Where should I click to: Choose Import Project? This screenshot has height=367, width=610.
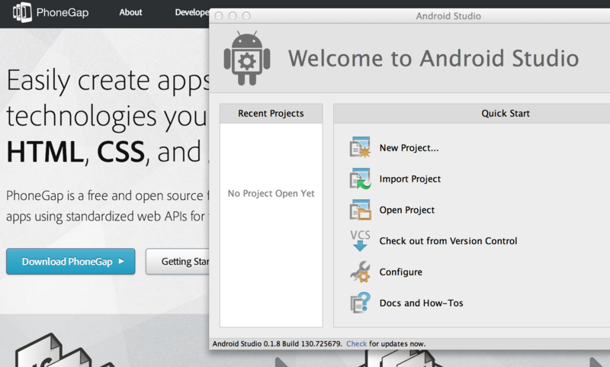coord(410,179)
